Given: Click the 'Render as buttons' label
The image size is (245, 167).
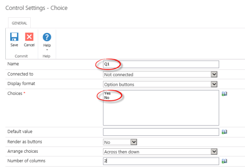Looking at the screenshot, I should pyautogui.click(x=24, y=142).
